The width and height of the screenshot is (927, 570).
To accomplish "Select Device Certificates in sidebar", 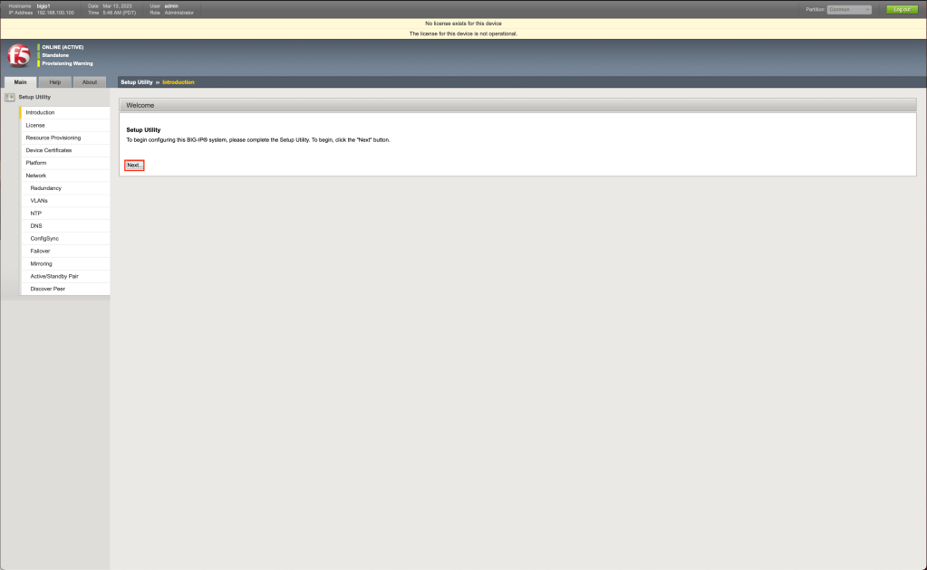I will pos(48,150).
